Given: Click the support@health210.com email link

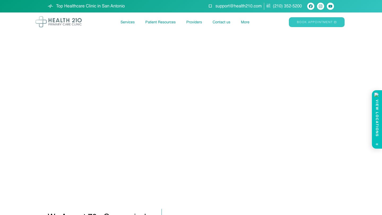Looking at the screenshot, I should click(x=238, y=6).
